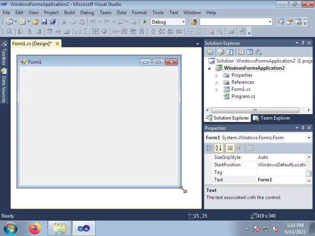Click Refresh icon in Solution Explorer toolbar
Image resolution: width=315 pixels, height=236 pixels.
pyautogui.click(x=230, y=52)
